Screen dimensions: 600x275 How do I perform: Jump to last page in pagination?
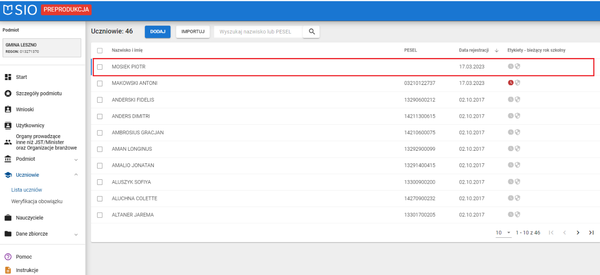click(591, 233)
